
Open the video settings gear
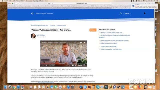pos(76,65)
